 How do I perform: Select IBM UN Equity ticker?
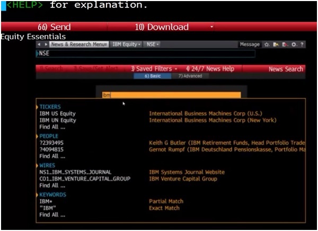58,120
